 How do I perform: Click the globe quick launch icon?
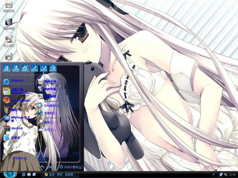[29, 175]
